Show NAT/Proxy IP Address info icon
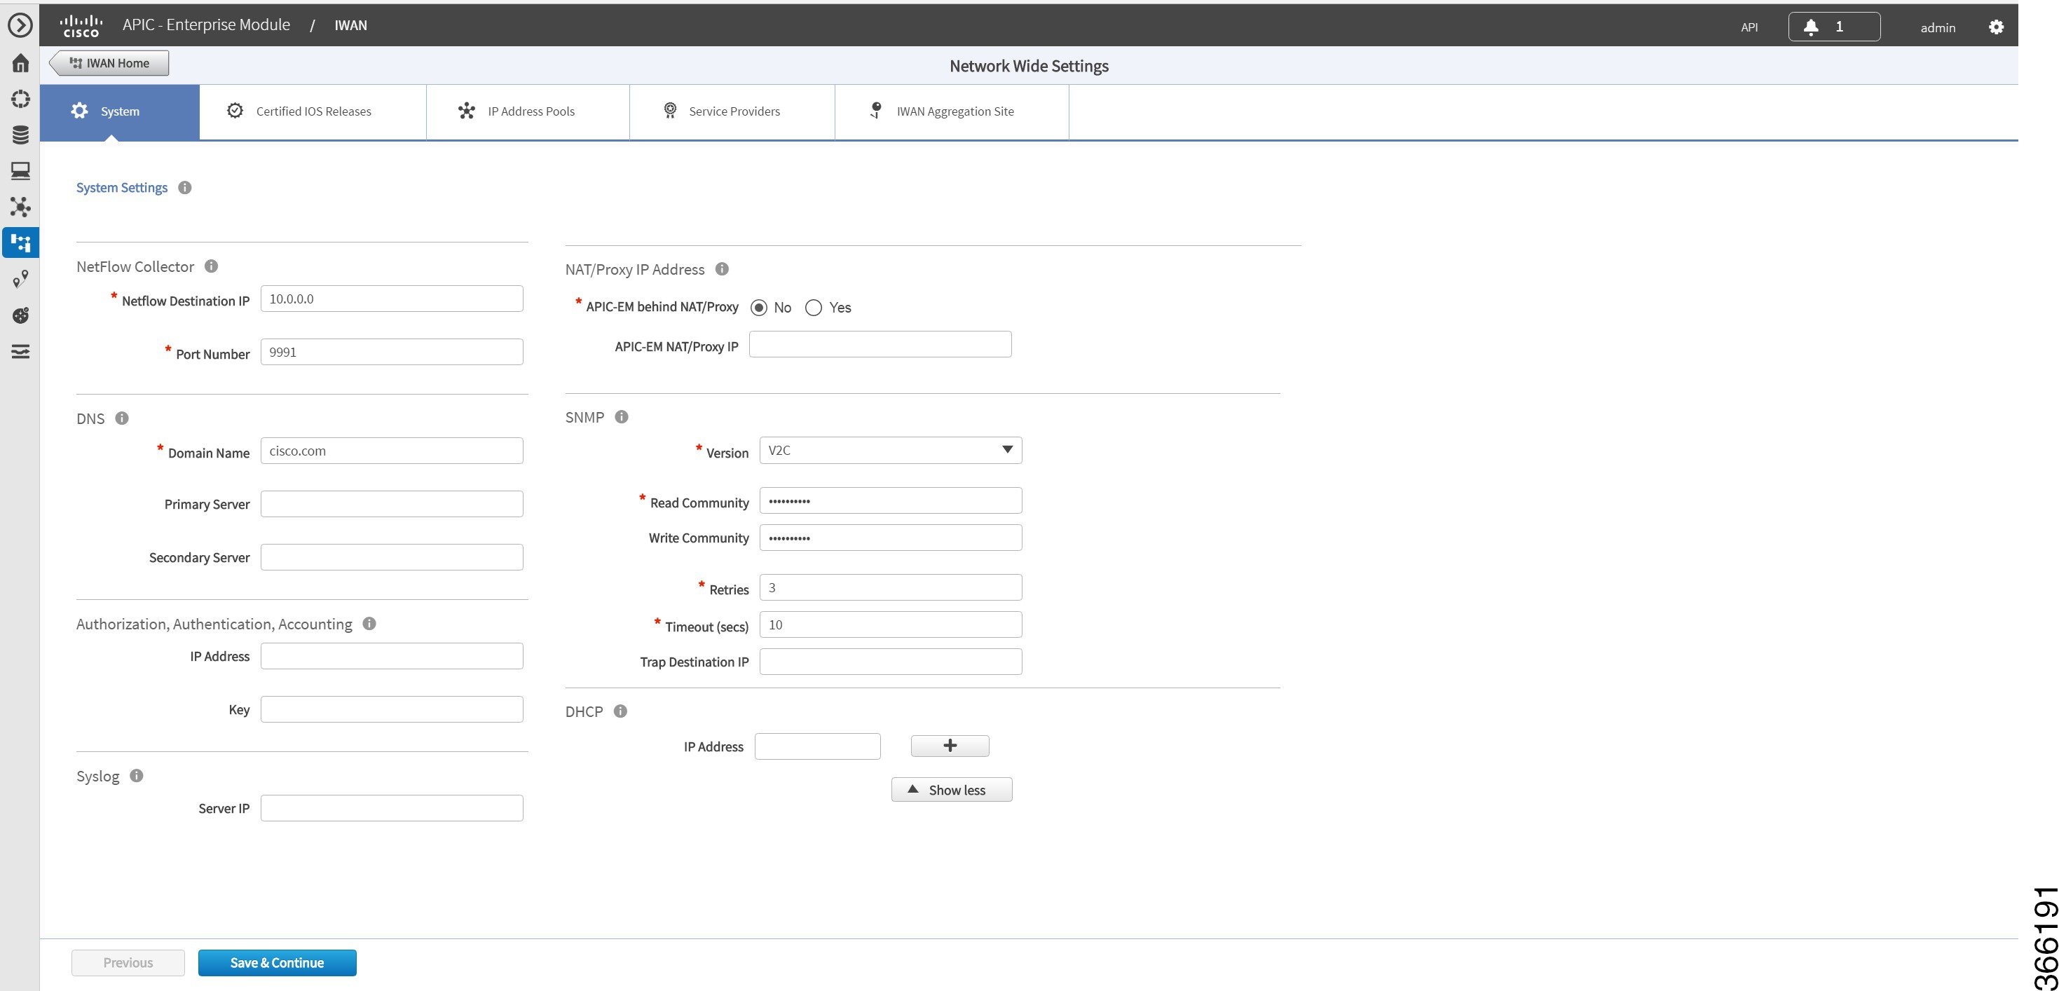Screen dimensions: 2059x991 point(722,268)
